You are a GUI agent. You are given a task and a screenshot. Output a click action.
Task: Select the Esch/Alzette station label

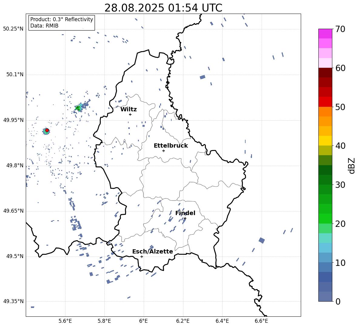click(153, 251)
